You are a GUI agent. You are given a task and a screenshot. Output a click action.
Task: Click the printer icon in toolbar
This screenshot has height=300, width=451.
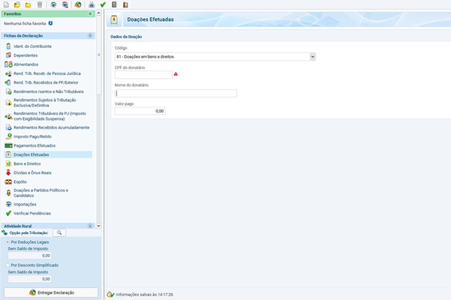coord(92,5)
